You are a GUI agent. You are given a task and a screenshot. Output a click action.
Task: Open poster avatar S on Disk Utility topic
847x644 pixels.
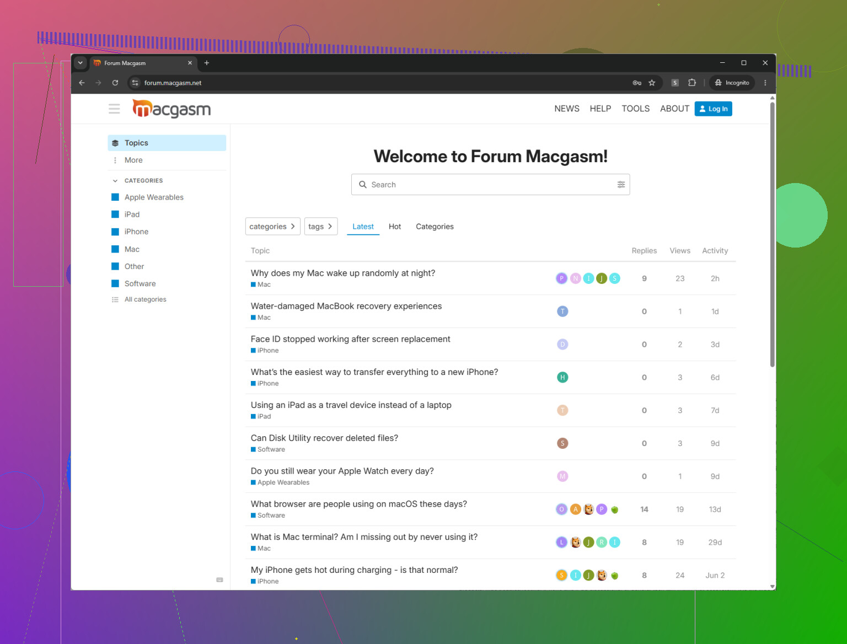pos(562,443)
